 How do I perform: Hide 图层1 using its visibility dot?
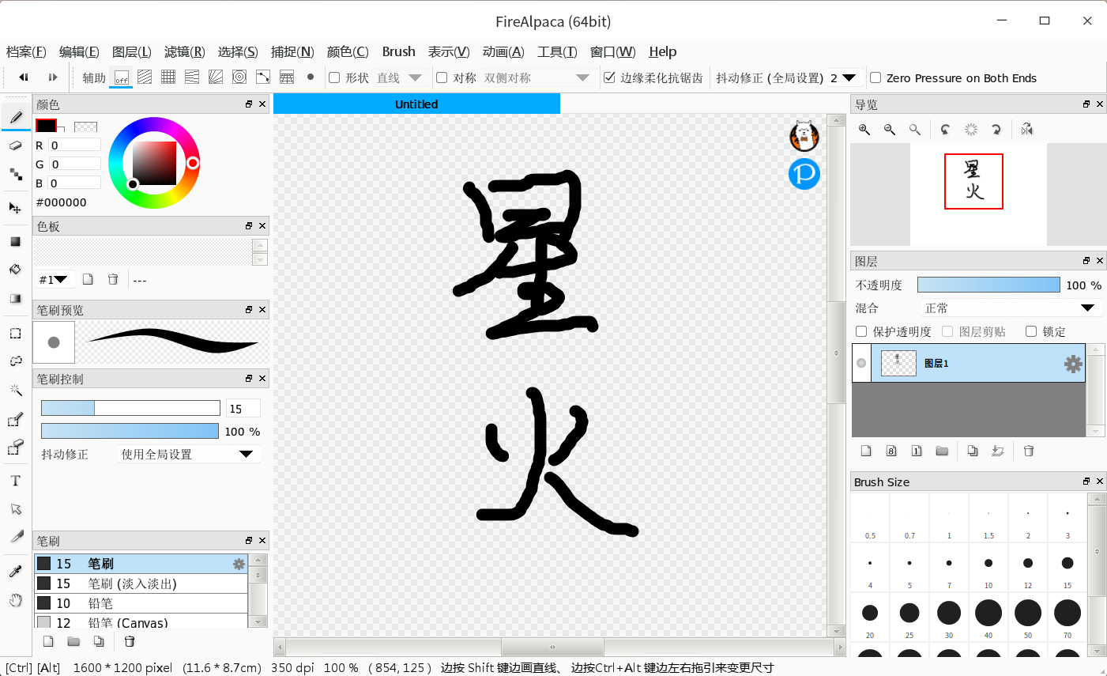(861, 363)
